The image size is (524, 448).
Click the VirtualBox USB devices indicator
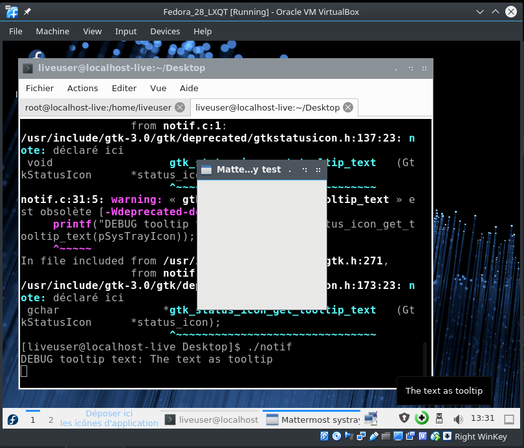point(374,436)
